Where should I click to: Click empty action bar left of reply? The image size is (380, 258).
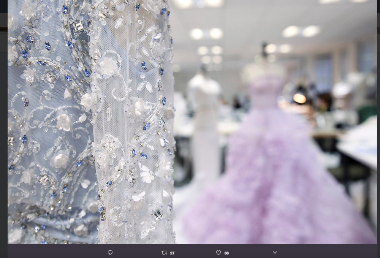(57, 253)
